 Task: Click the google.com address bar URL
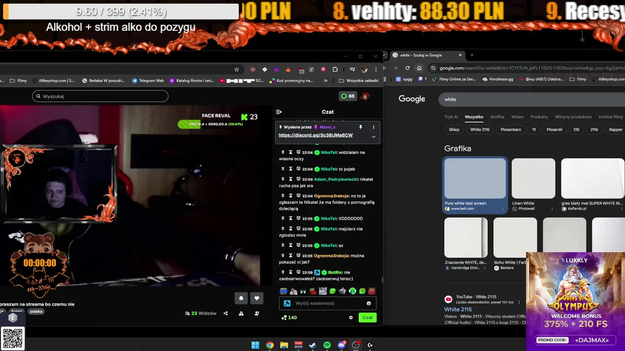(532, 68)
